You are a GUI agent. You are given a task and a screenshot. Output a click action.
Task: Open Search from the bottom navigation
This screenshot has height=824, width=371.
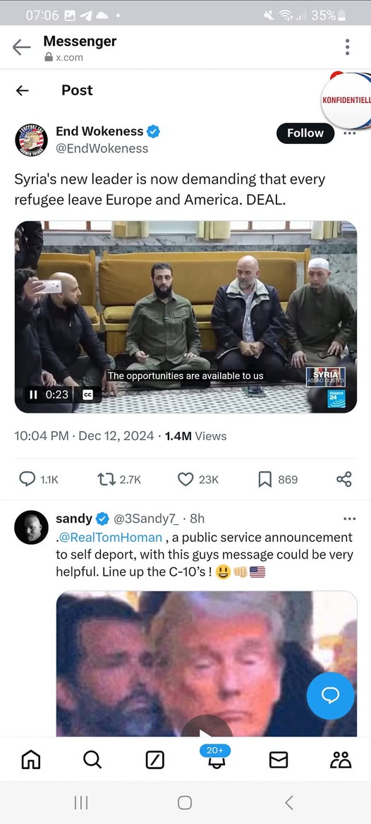(x=92, y=759)
